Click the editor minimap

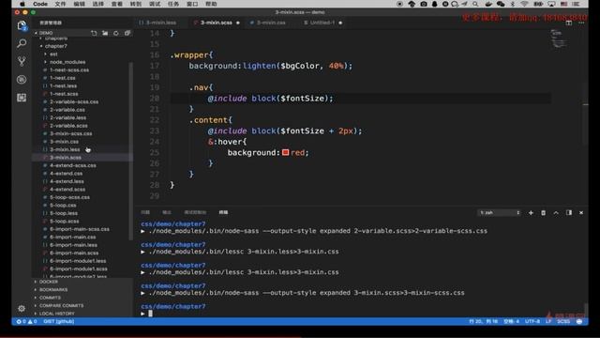tap(559, 39)
